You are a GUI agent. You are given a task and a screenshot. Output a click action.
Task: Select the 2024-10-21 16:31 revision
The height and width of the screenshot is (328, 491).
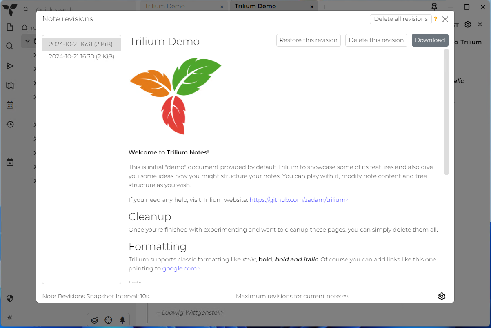tap(82, 44)
